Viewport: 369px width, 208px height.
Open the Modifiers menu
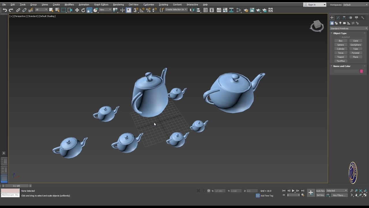pyautogui.click(x=69, y=5)
